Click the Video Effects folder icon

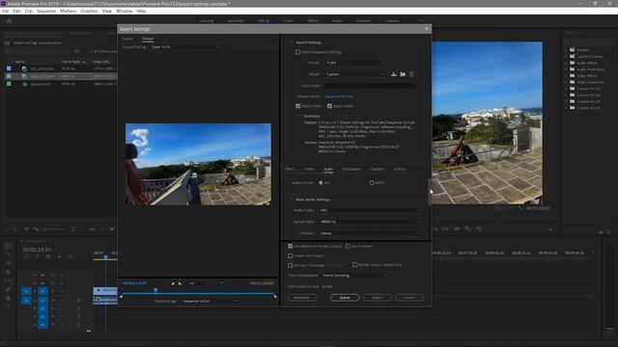point(573,75)
